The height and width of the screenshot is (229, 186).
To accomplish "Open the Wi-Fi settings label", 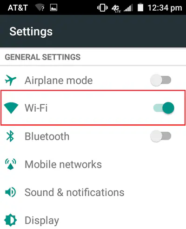I will (x=36, y=108).
